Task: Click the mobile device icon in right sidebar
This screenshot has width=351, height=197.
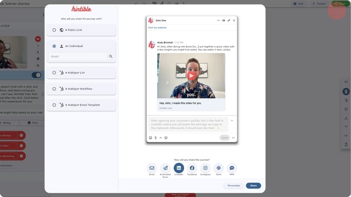Action: click(346, 145)
